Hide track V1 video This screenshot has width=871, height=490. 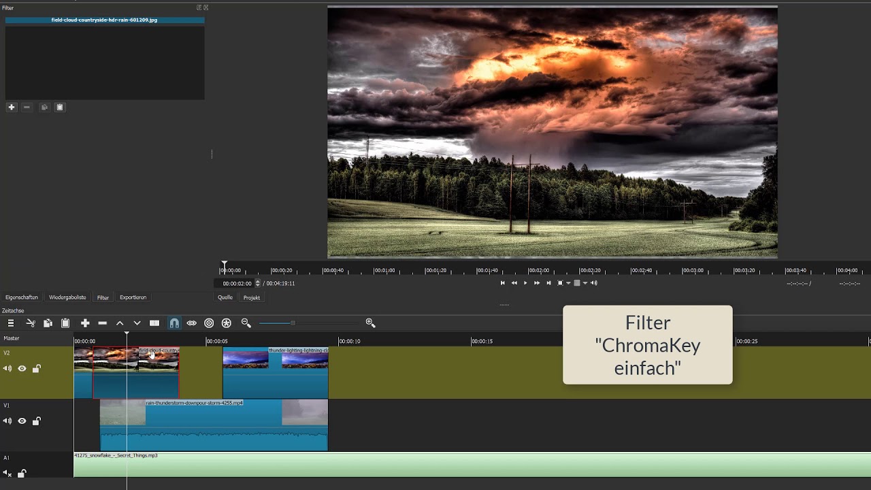(22, 421)
